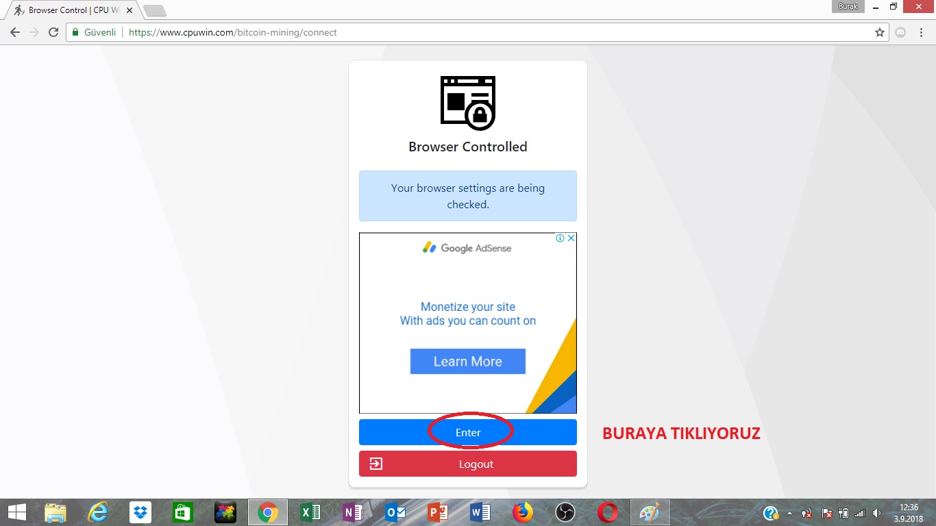Click the blue Enter button
936x526 pixels.
(x=468, y=432)
